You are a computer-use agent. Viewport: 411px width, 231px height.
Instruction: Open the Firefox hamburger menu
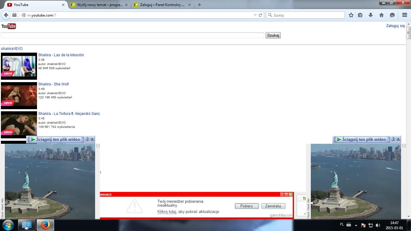tap(405, 15)
